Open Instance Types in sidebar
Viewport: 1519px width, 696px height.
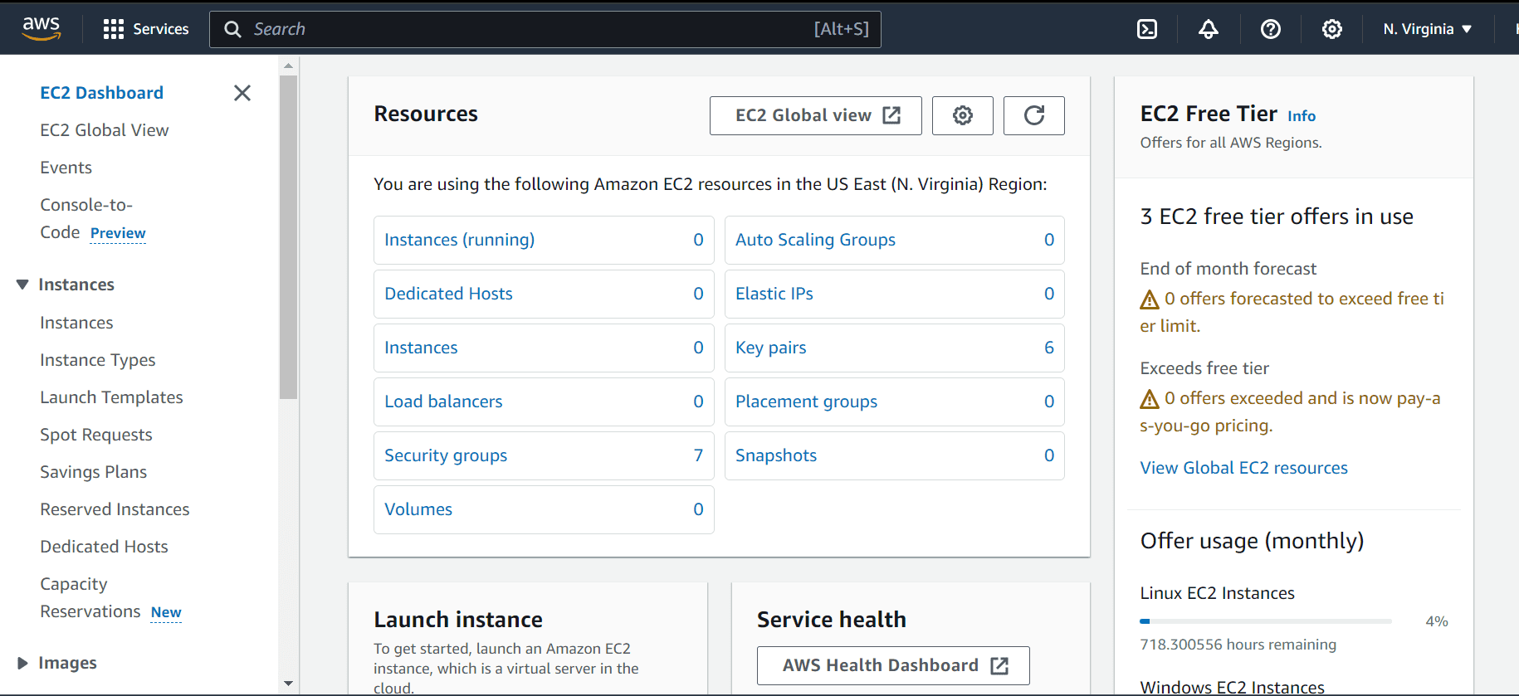[98, 360]
